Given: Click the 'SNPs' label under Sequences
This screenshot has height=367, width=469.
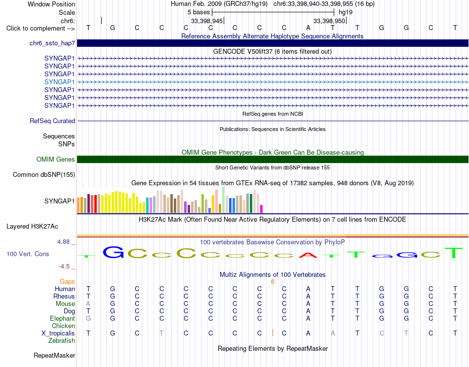Looking at the screenshot, I should coord(67,144).
